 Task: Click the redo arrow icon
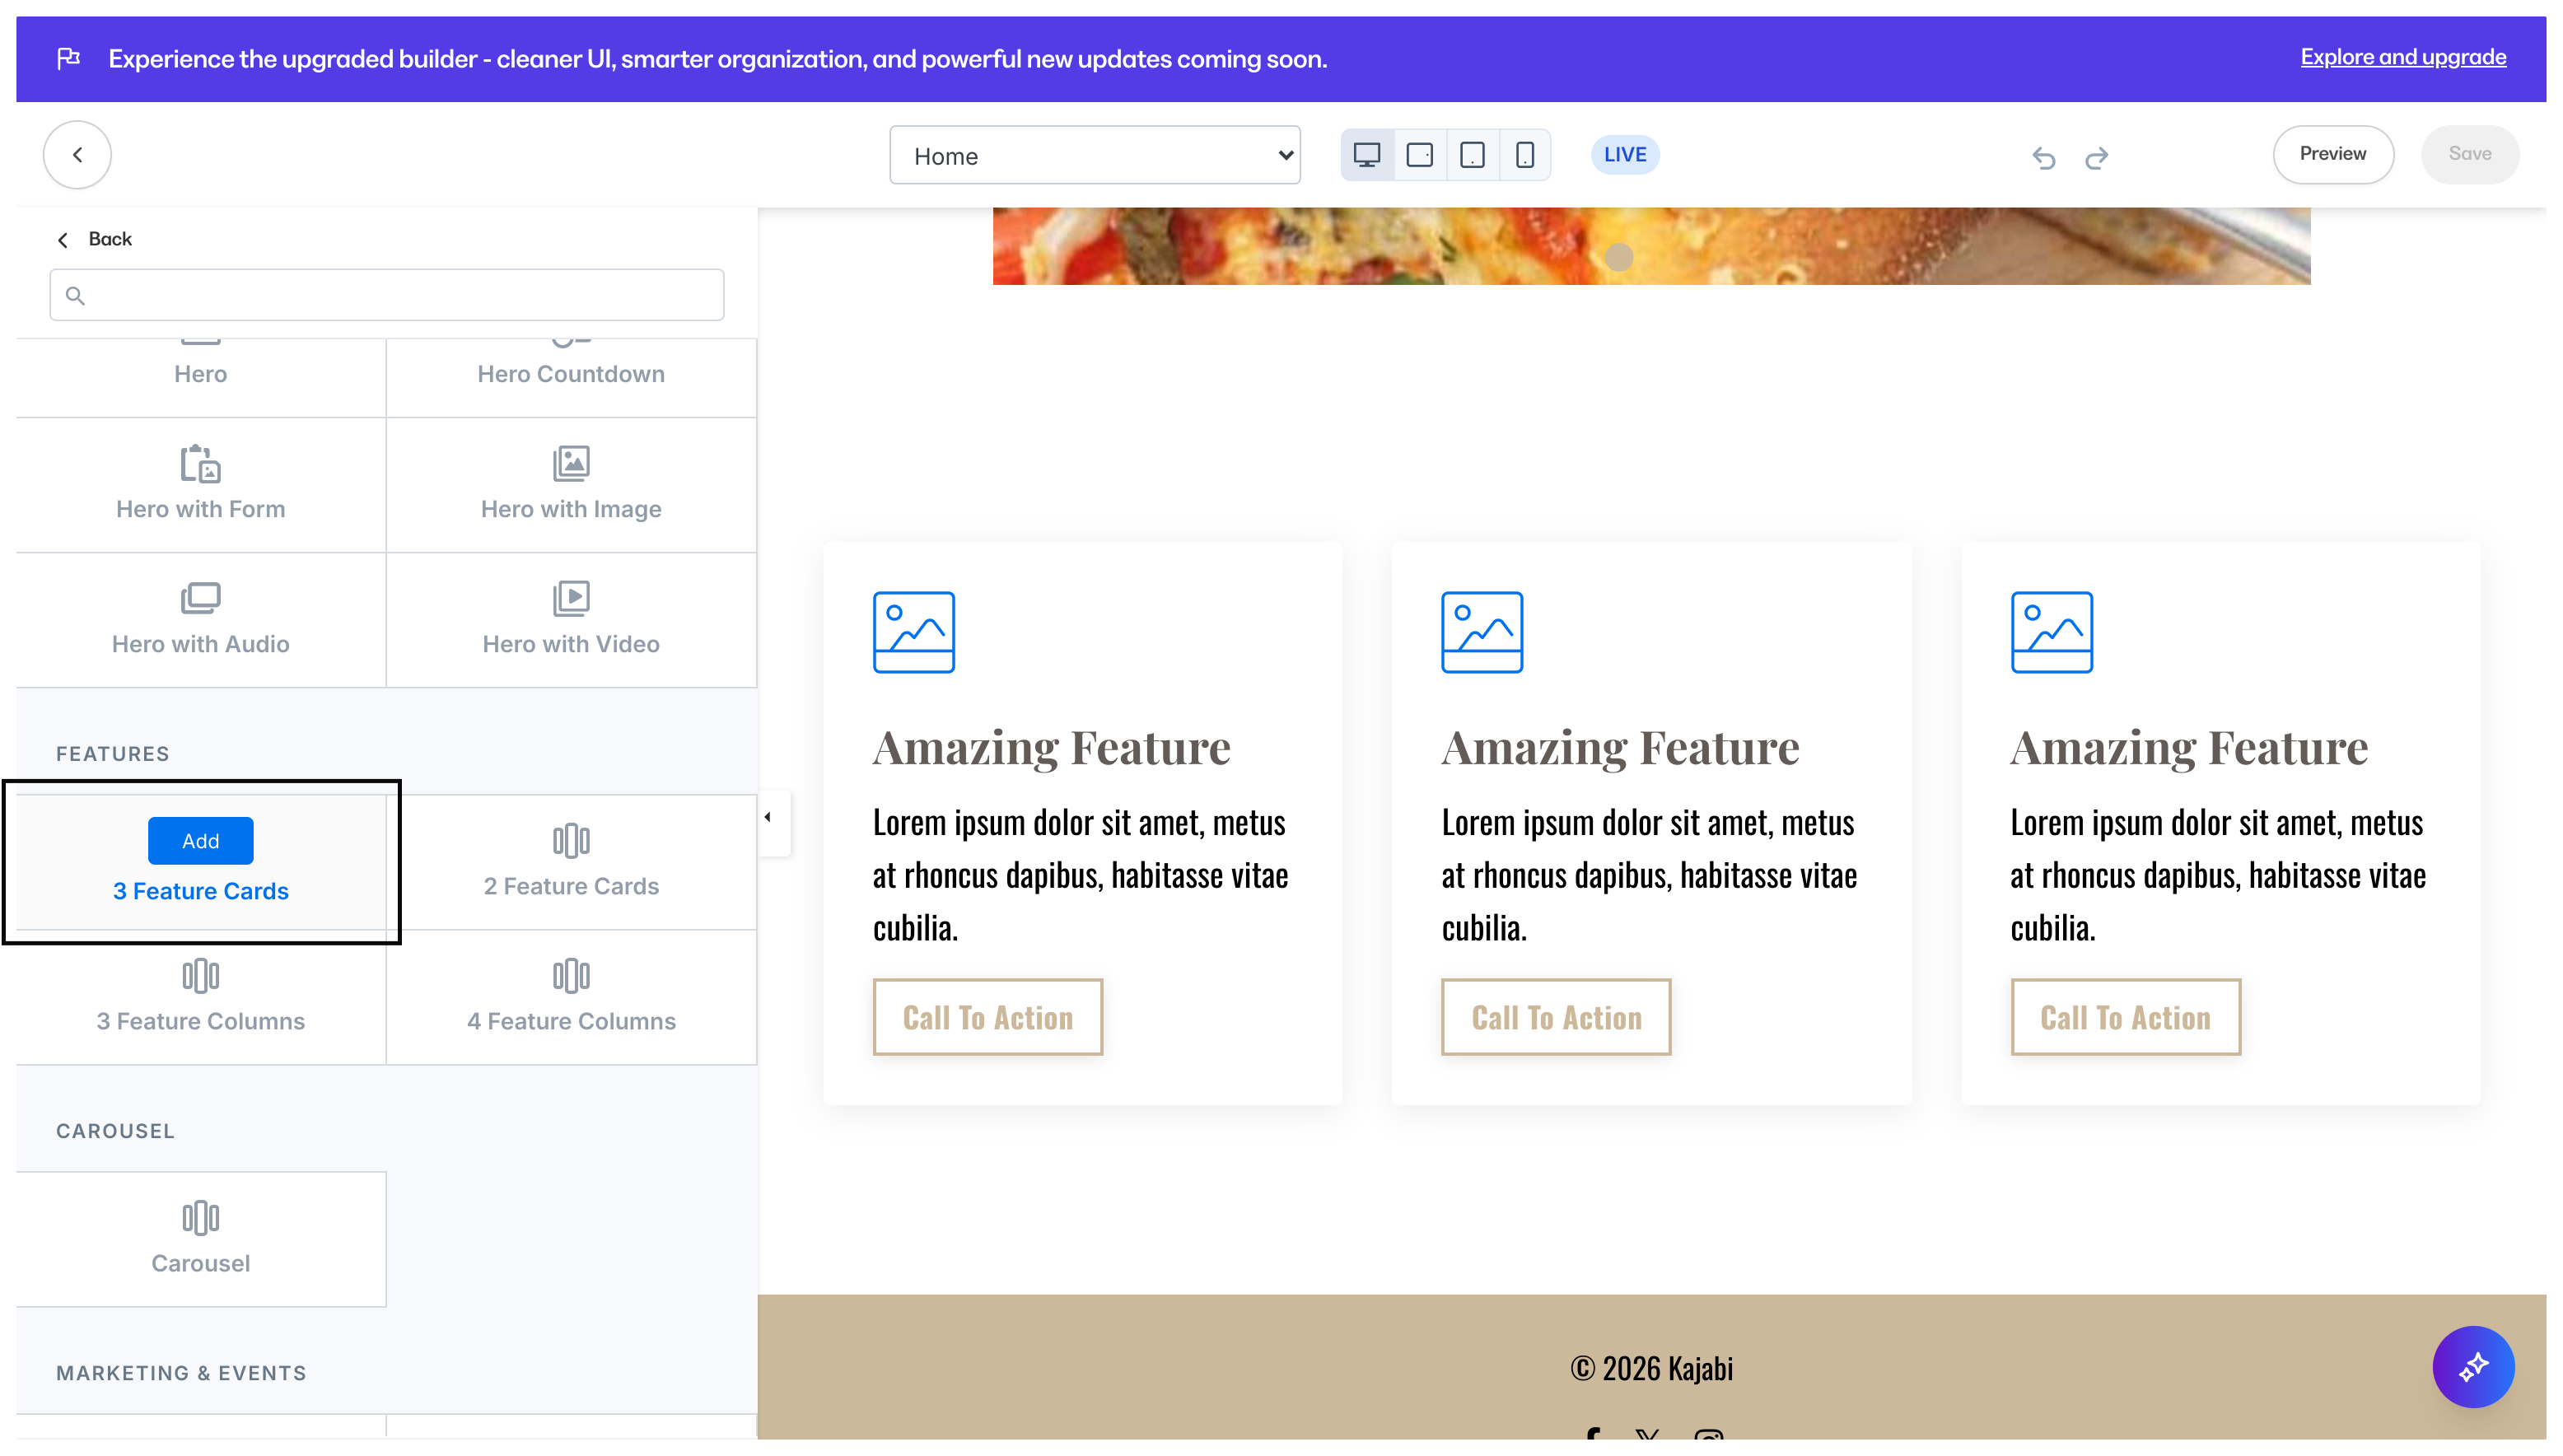[x=2096, y=157]
